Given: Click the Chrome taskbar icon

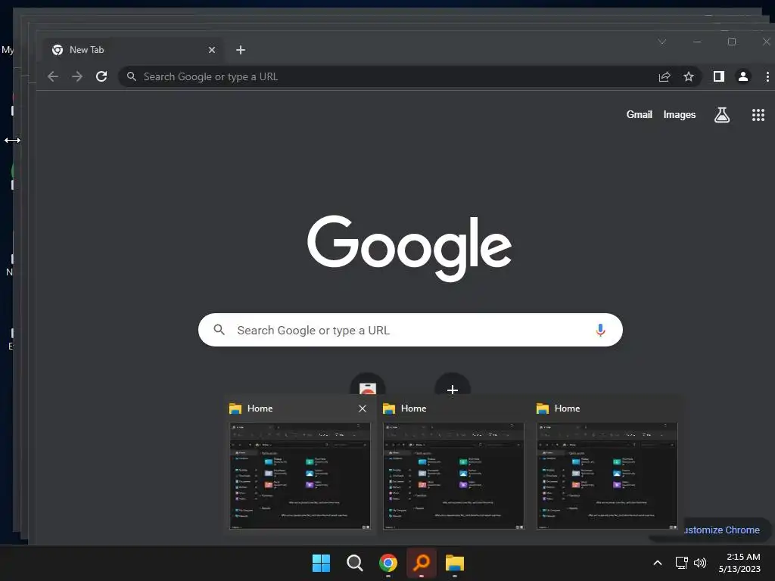Looking at the screenshot, I should tap(388, 563).
